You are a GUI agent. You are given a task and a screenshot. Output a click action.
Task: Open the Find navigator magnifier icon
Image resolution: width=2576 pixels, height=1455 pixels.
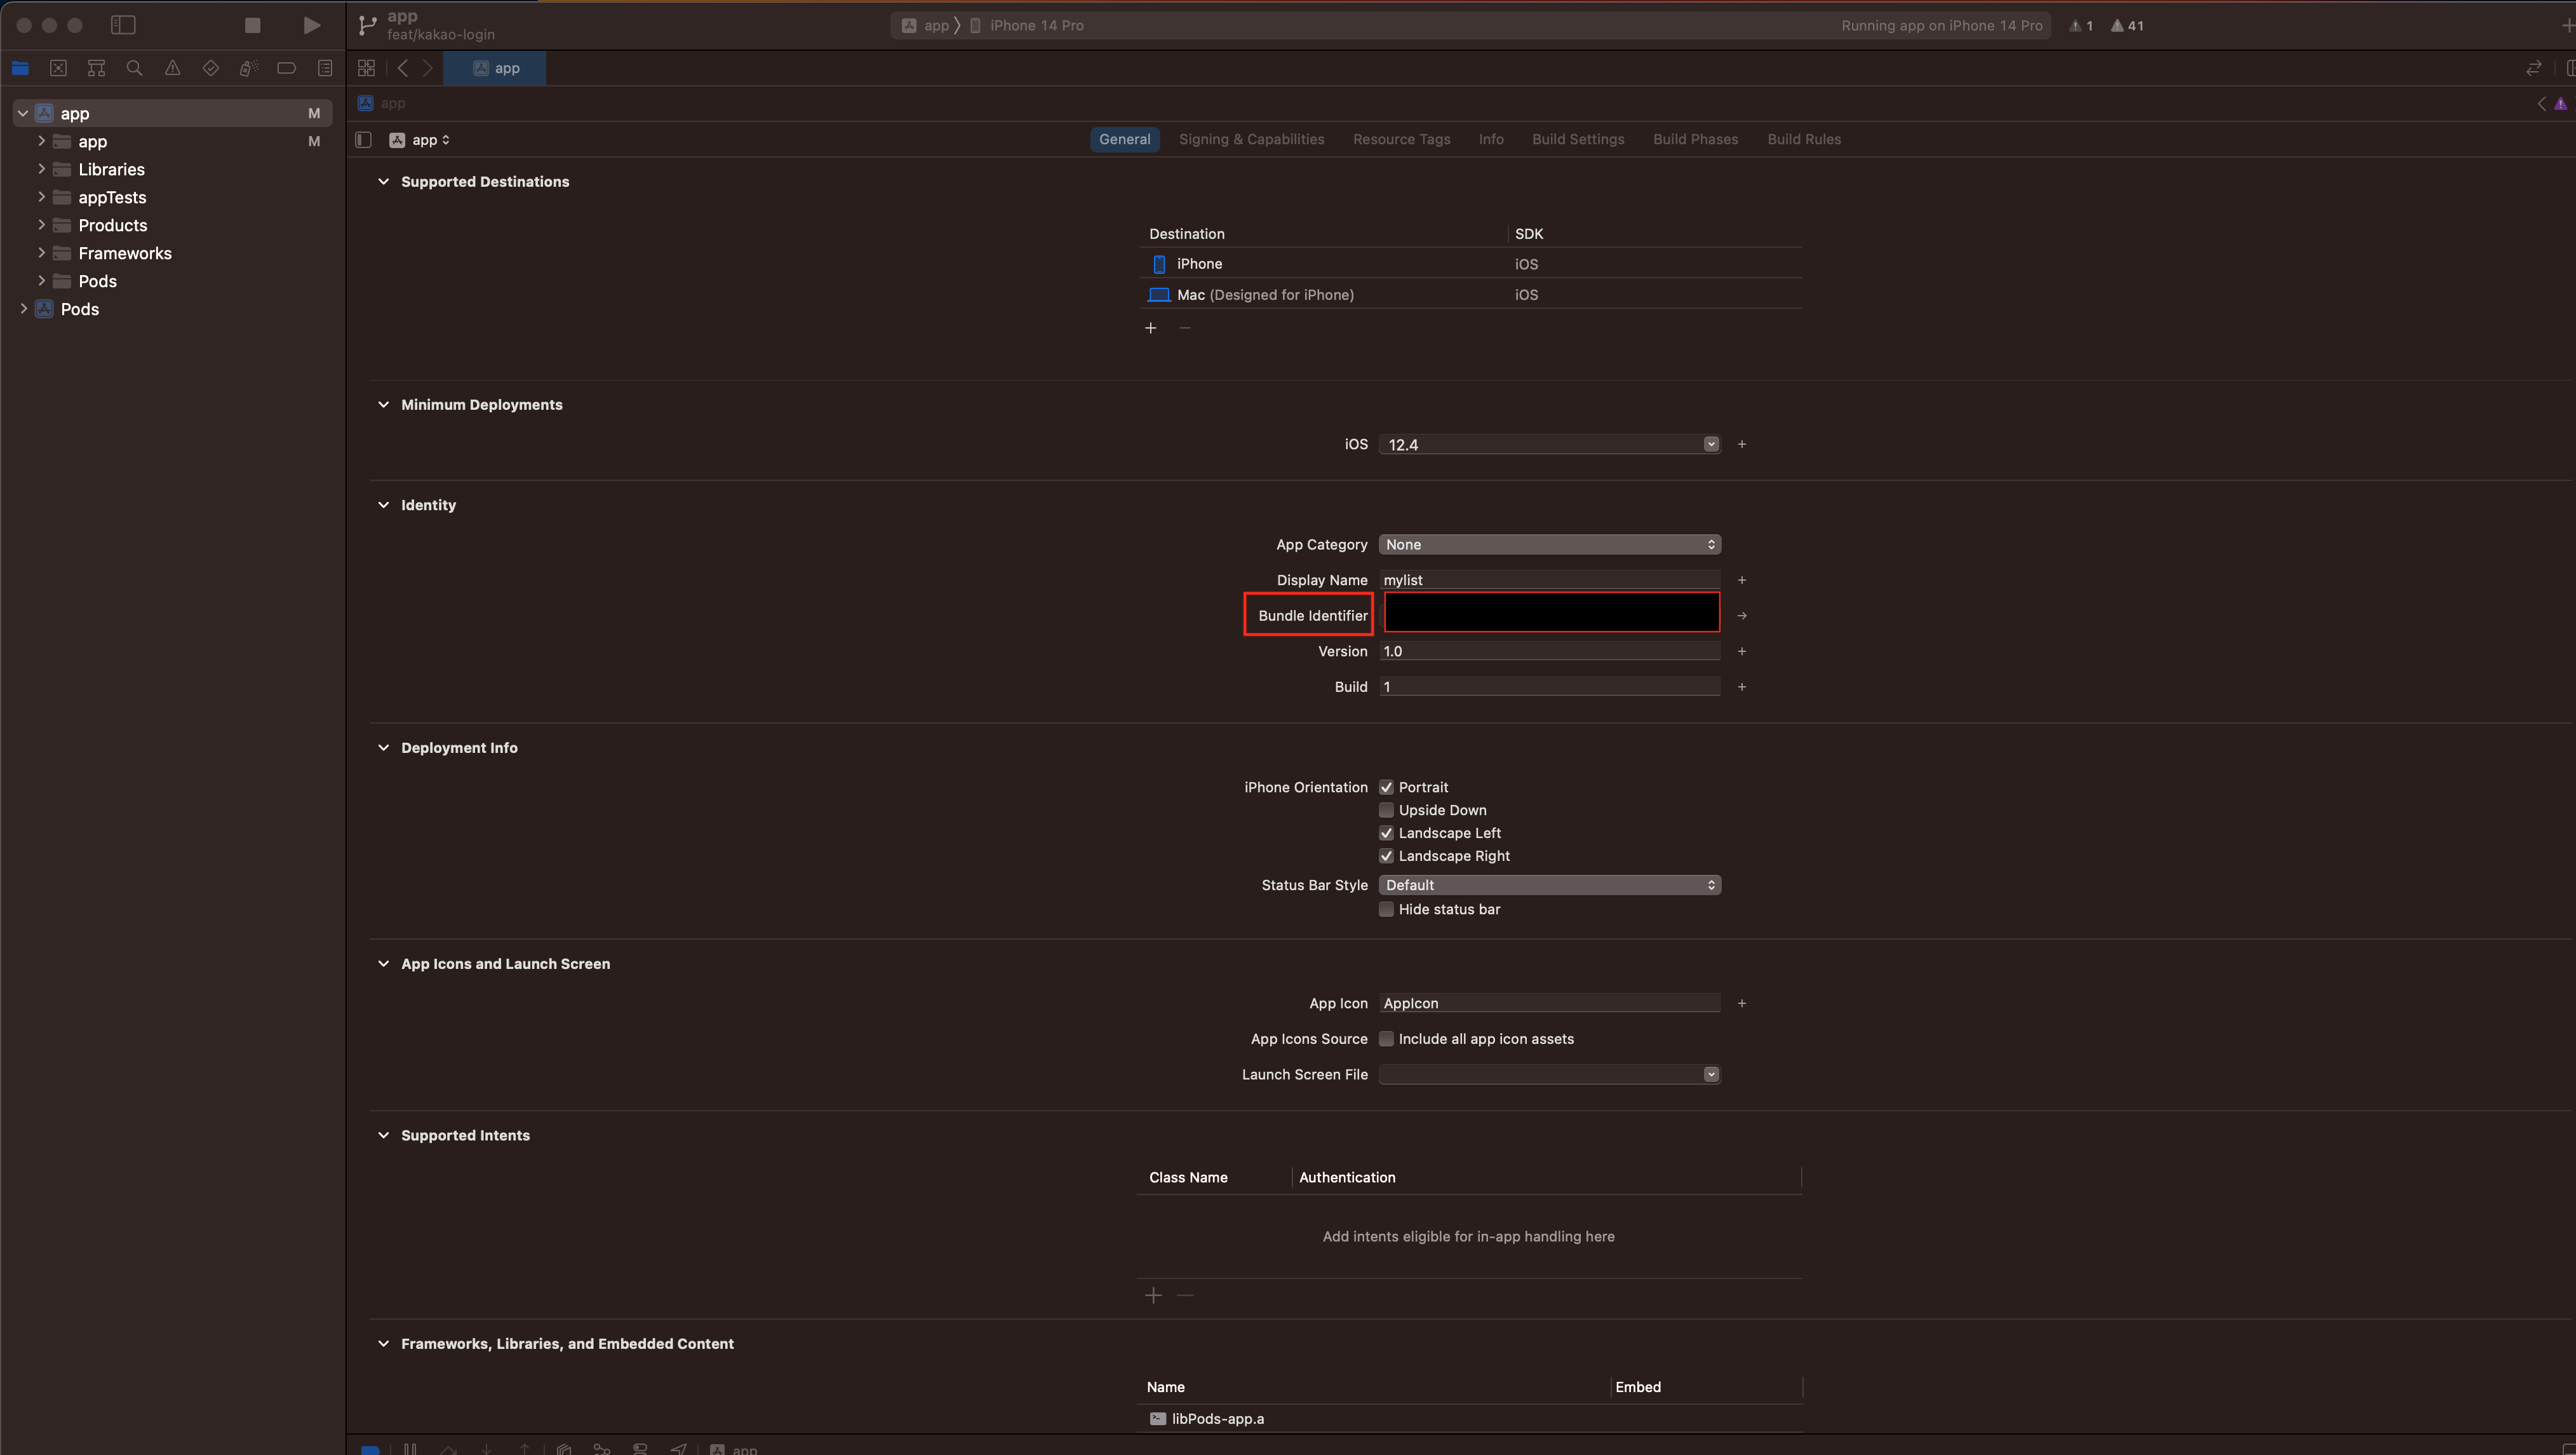click(x=134, y=68)
